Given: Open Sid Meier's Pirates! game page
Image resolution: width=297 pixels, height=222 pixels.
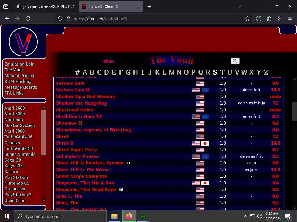Looking at the screenshot, I should pyautogui.click(x=78, y=156).
